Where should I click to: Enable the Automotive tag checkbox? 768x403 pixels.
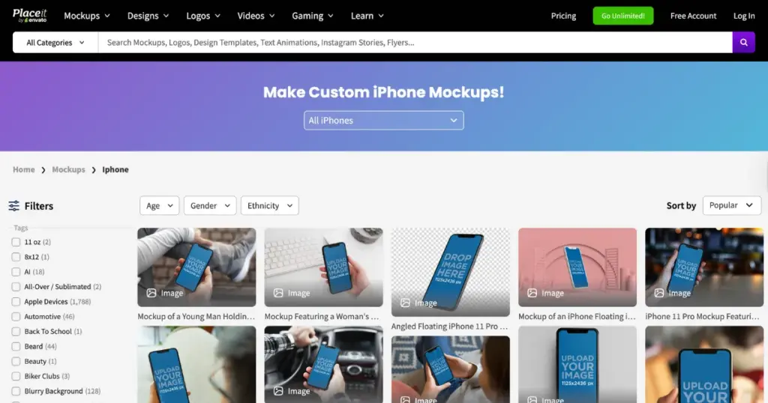pos(16,316)
